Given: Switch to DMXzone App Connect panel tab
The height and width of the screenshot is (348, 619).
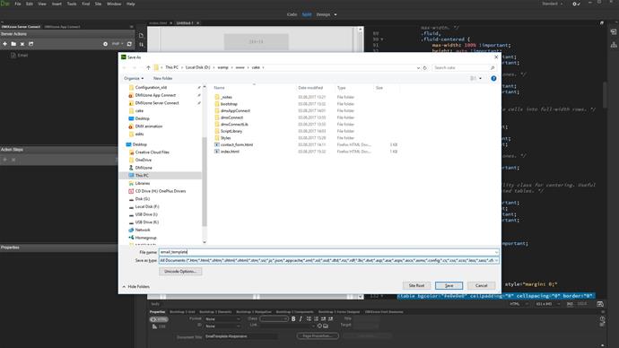Looking at the screenshot, I should click(x=62, y=27).
